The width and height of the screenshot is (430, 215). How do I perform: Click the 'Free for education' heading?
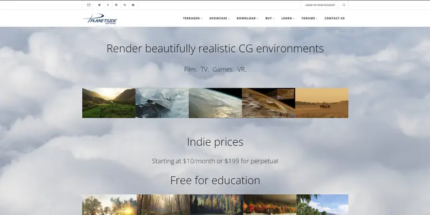[215, 180]
